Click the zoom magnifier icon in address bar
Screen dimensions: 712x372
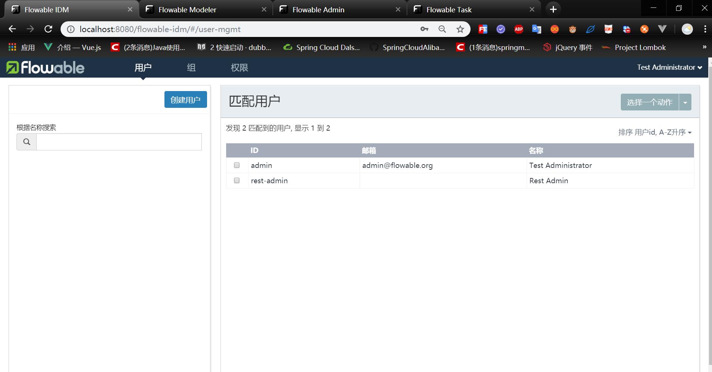click(x=442, y=29)
